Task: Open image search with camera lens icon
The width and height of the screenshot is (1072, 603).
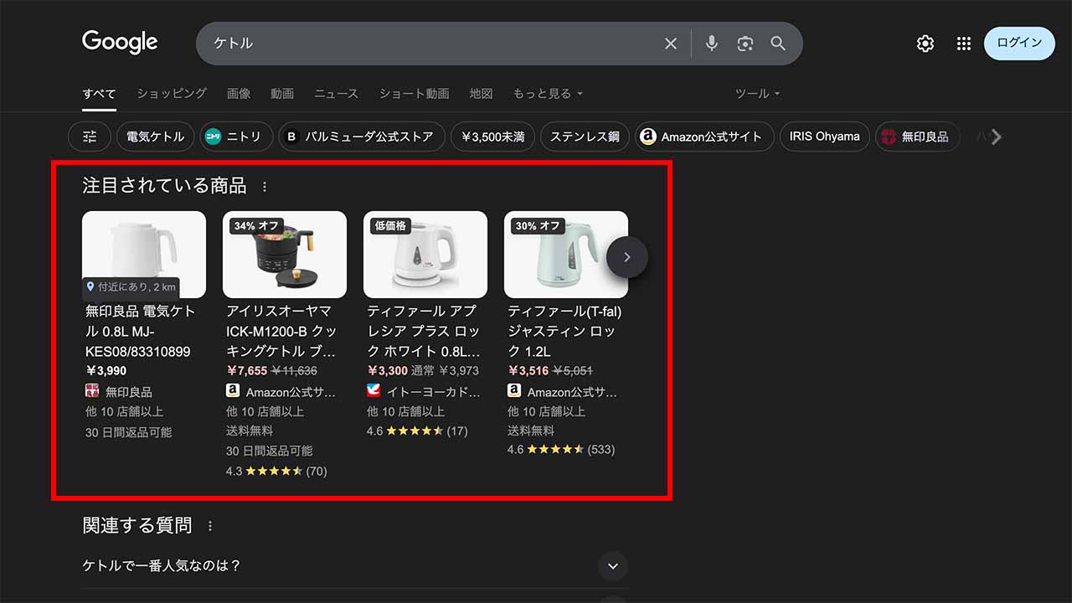Action: tap(745, 44)
